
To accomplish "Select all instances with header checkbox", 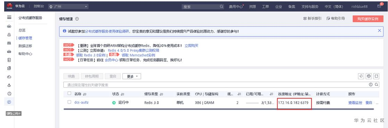I will click(69, 93).
